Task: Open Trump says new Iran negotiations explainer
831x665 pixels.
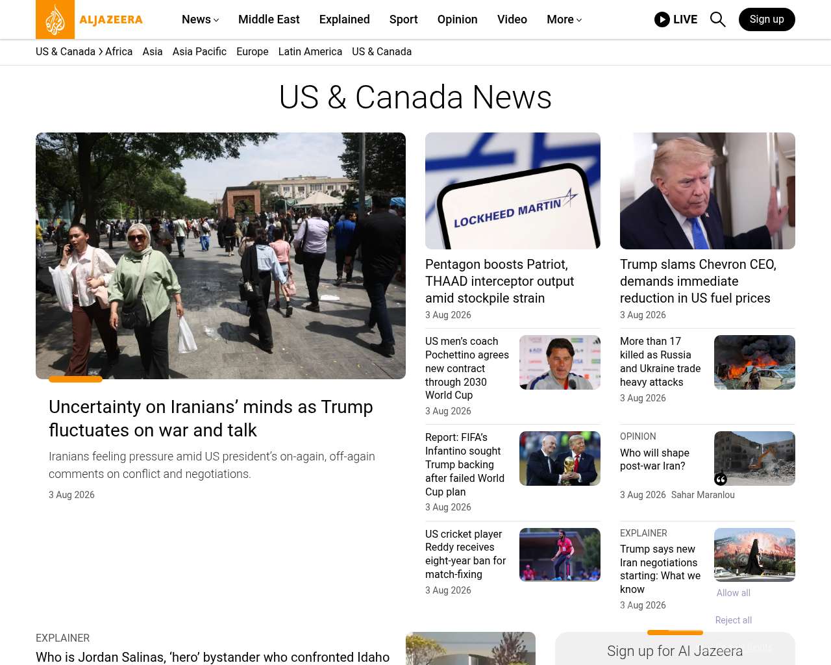Action: pos(660,569)
